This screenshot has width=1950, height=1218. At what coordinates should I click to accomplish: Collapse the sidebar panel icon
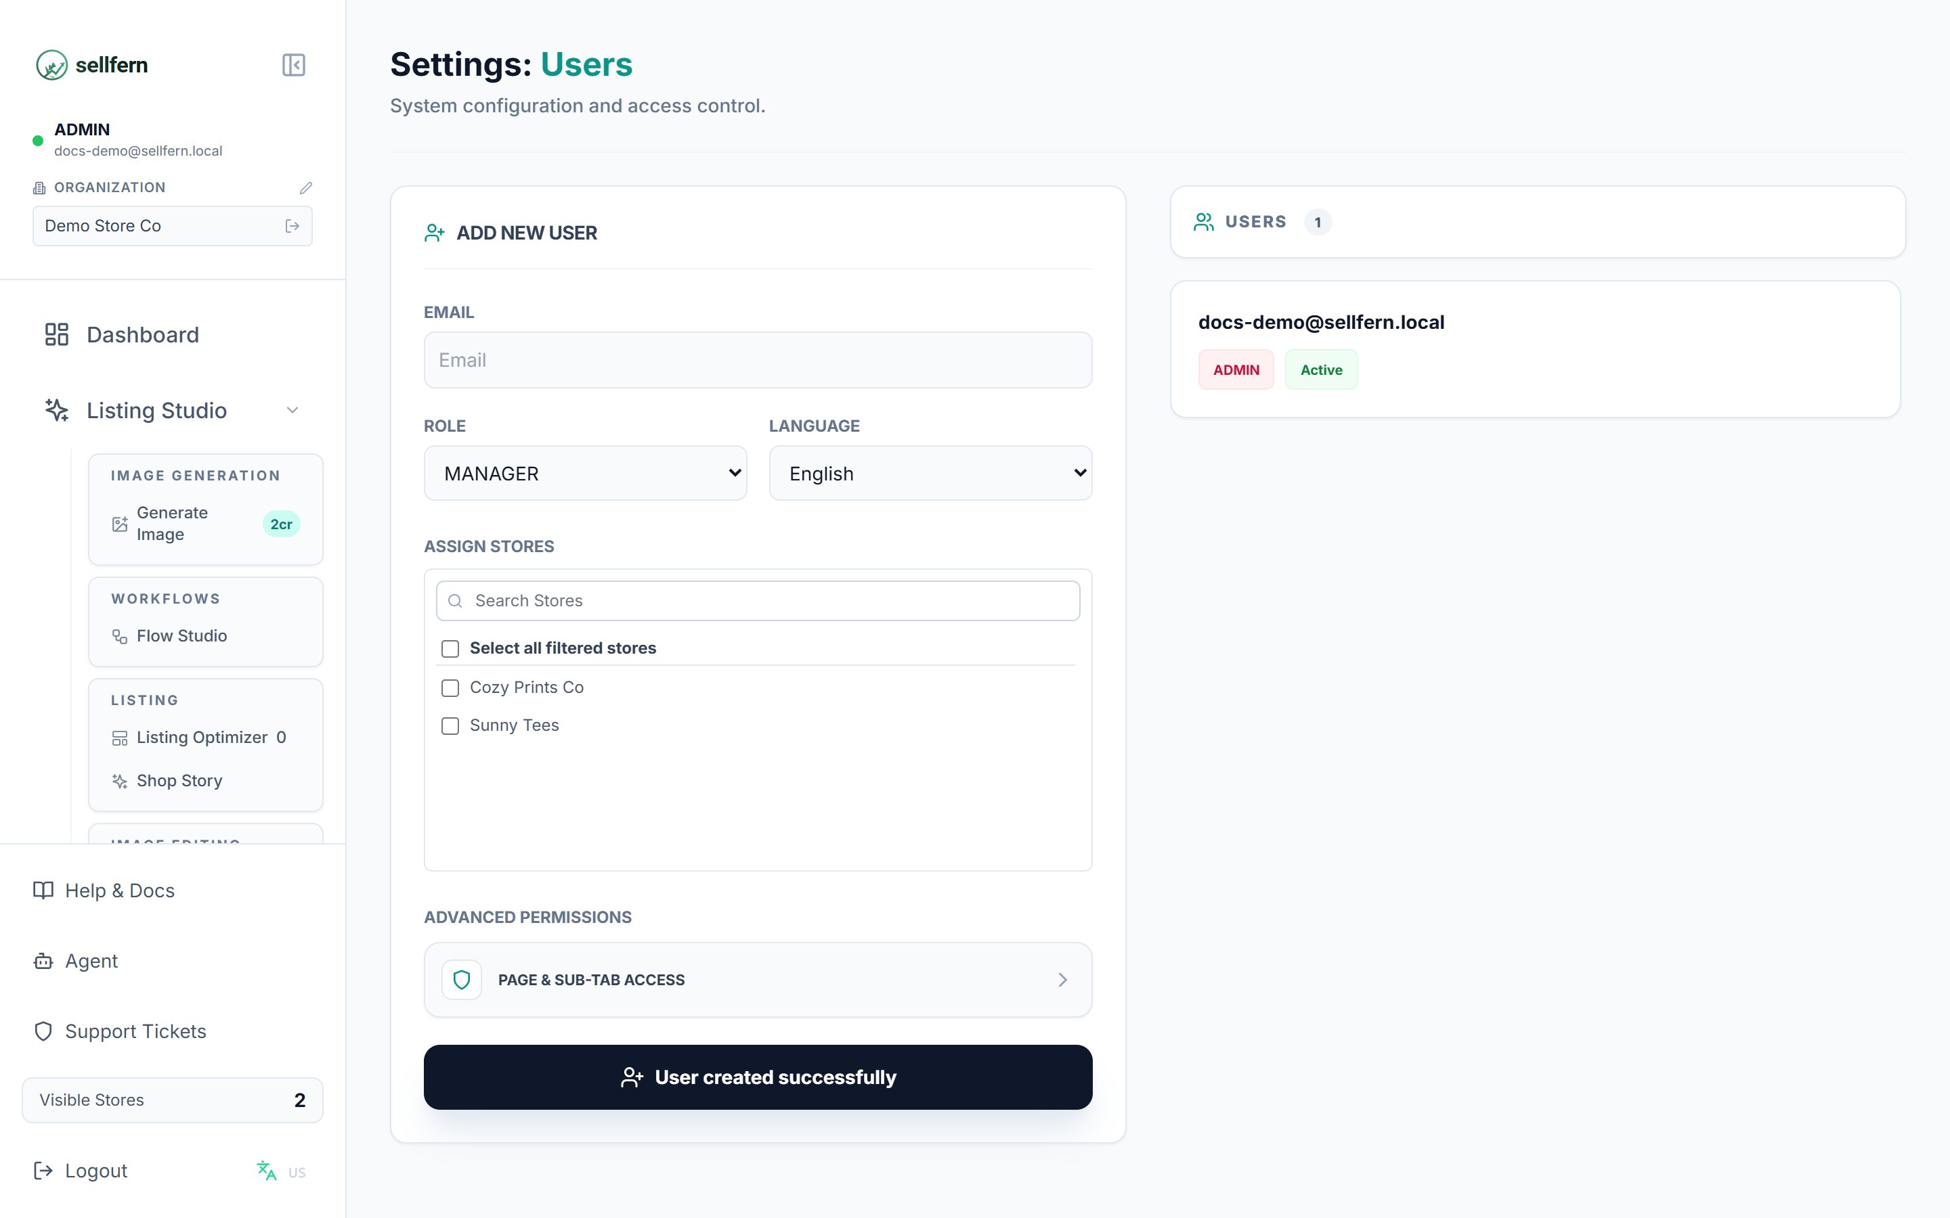point(293,64)
